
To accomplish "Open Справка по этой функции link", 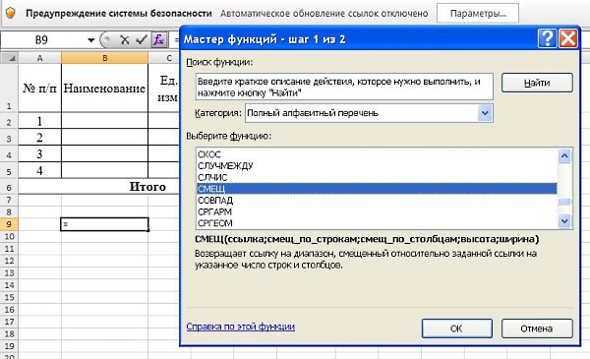I will 241,327.
